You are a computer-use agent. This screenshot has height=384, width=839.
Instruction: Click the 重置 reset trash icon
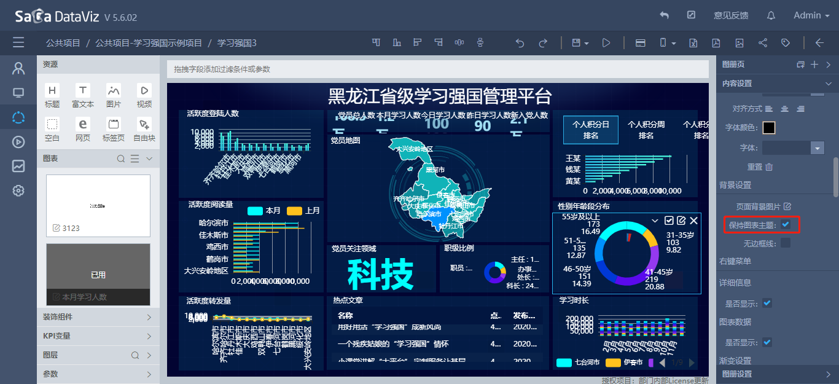(x=768, y=167)
